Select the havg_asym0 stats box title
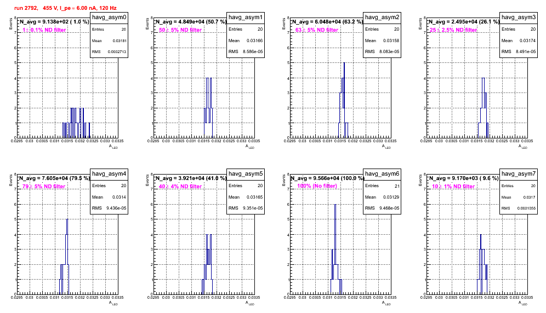 [x=109, y=18]
